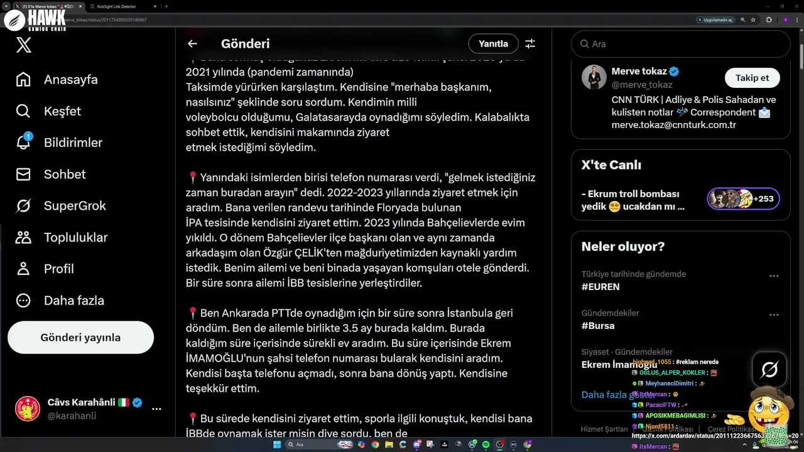
Task: Close the X'te Merve tokaz tab
Action: tap(80, 6)
